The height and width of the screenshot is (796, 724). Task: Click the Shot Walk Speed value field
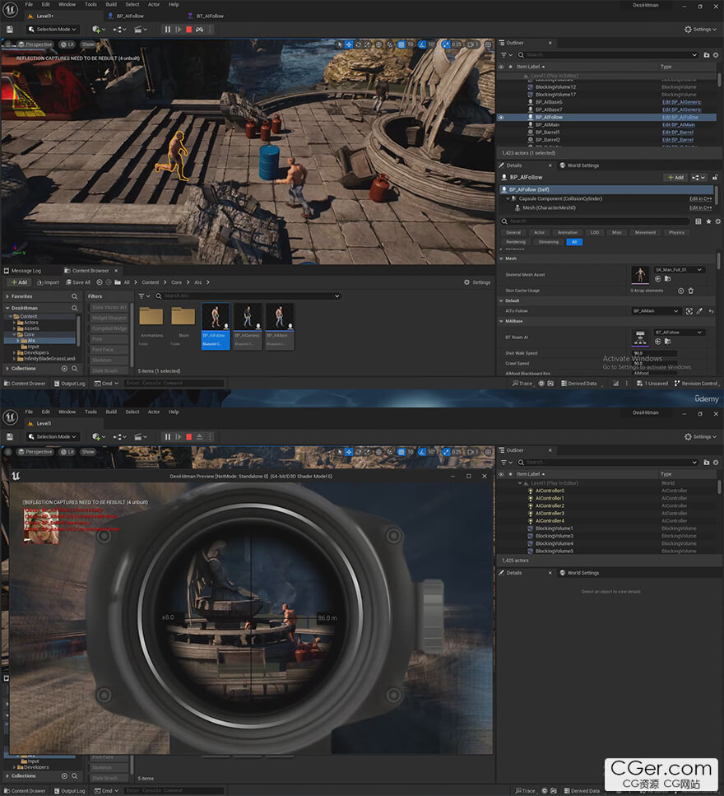tap(654, 353)
